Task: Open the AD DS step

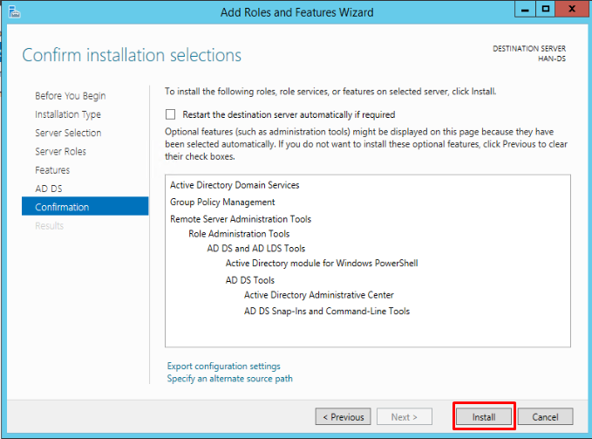Action: [x=49, y=189]
